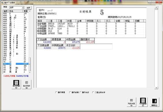
Task: Click the 全車 column header in report table
Action: point(81,21)
